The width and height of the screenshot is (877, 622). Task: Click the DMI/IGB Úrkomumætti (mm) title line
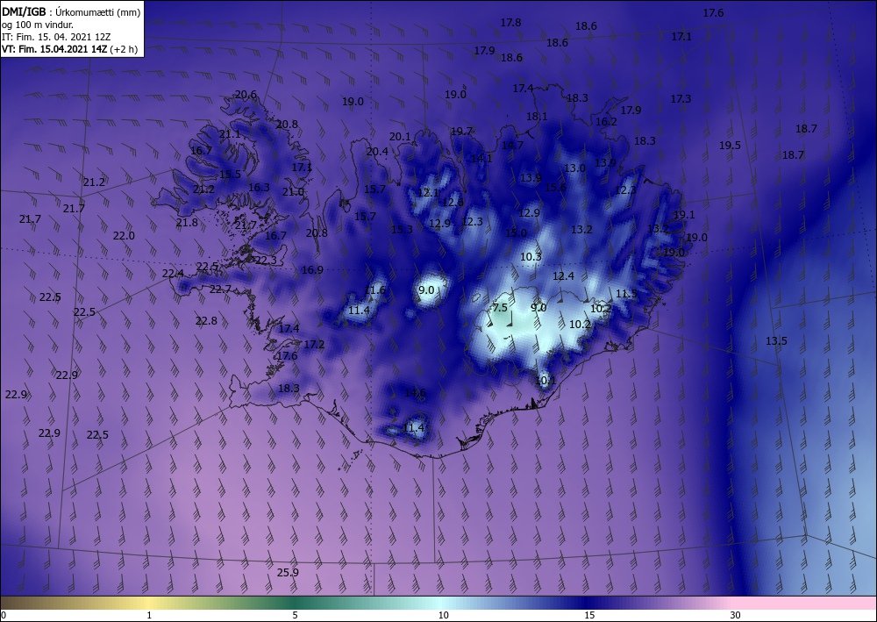click(71, 12)
